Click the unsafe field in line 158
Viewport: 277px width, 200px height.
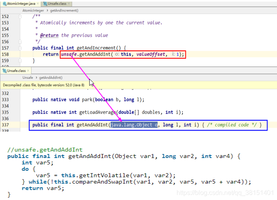pyautogui.click(x=68, y=54)
